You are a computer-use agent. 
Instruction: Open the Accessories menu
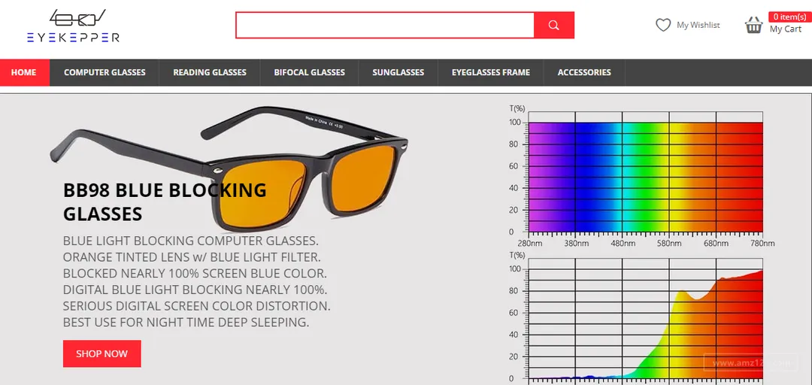(x=584, y=72)
